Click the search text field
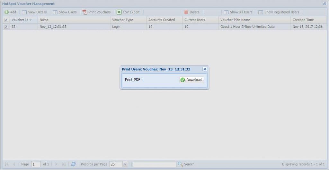Screen dimensions: 329x170 click(155, 164)
